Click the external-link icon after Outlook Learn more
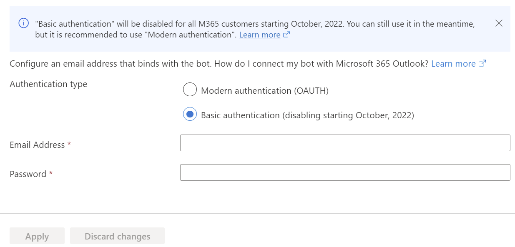The image size is (515, 247). click(482, 63)
